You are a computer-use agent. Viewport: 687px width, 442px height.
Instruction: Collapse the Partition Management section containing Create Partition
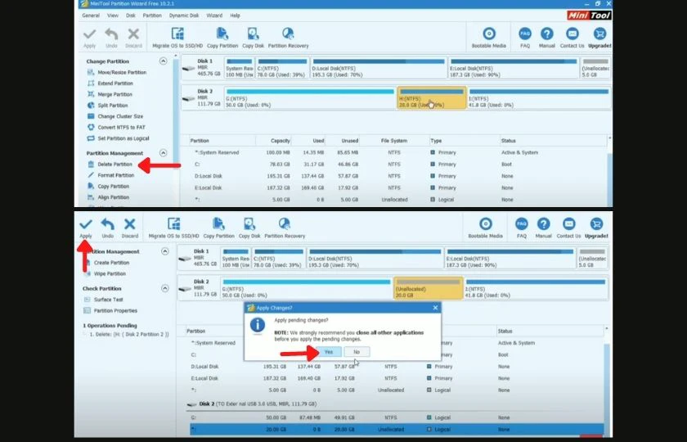(164, 251)
